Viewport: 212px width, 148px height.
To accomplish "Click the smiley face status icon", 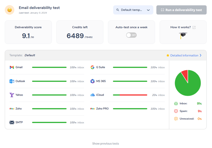I will click(x=9, y=10).
